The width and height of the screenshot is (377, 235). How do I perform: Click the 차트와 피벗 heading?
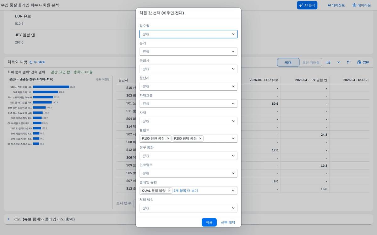coord(18,62)
